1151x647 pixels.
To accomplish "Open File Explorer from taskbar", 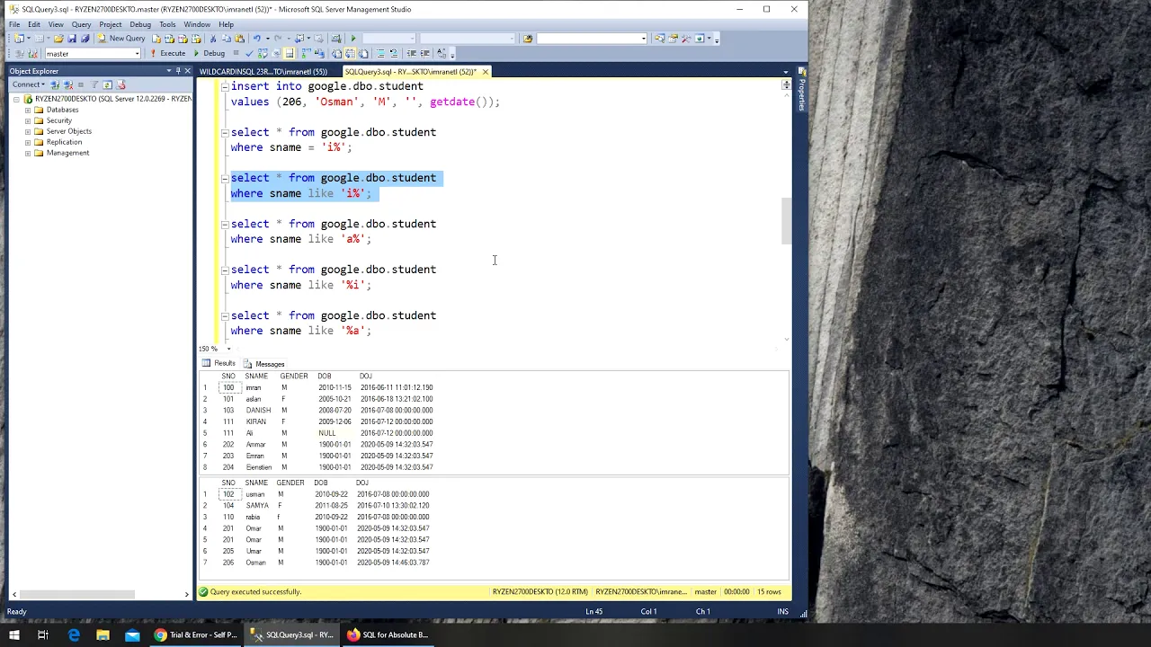I will coord(103,635).
